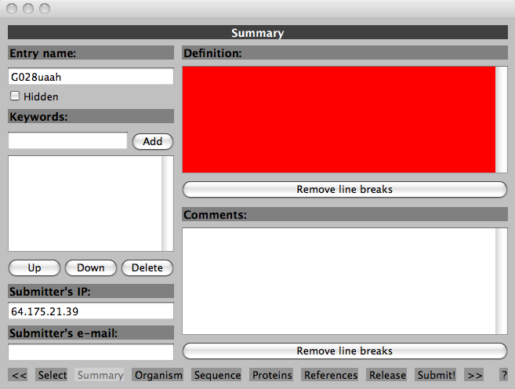Go to previous page with << button
Screen dimensions: 515x389
[x=20, y=375]
